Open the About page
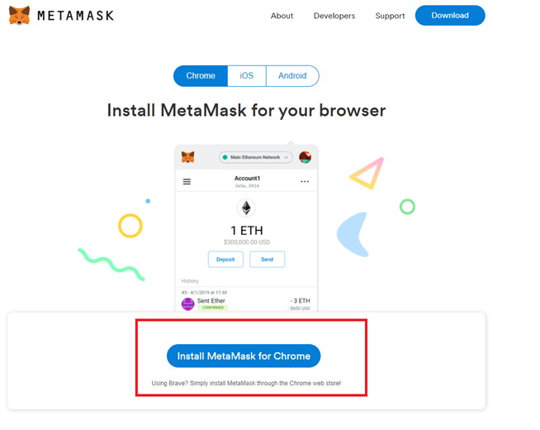The width and height of the screenshot is (540, 430). (x=282, y=16)
